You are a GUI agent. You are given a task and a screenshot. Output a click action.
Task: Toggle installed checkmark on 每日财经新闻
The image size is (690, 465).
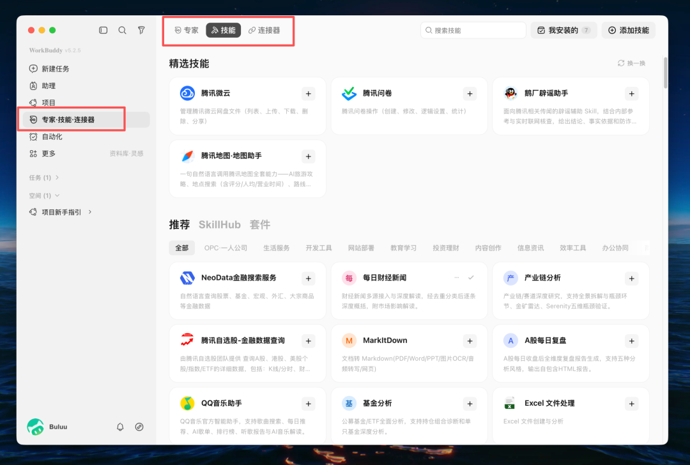tap(471, 278)
